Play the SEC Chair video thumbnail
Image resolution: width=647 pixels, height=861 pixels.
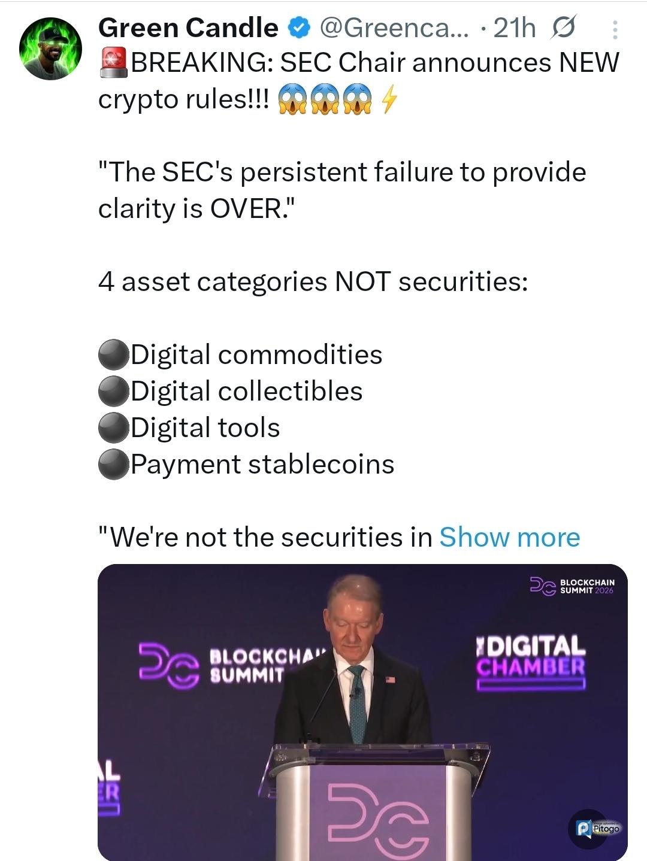[x=362, y=712]
